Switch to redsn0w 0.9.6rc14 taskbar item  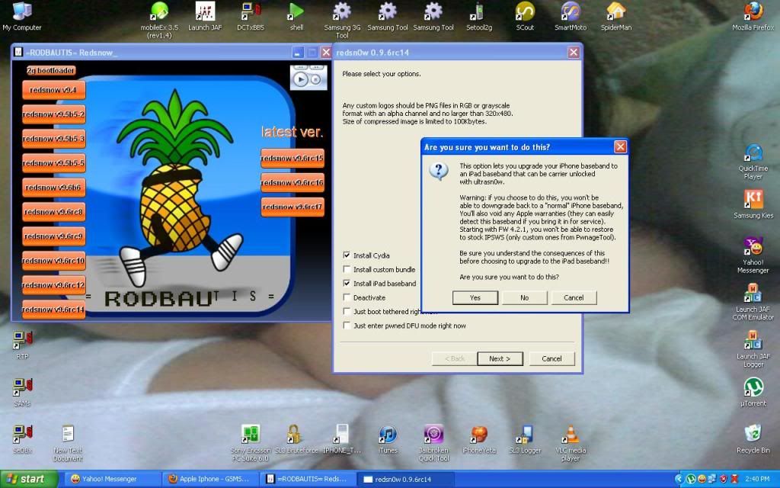[x=405, y=479]
